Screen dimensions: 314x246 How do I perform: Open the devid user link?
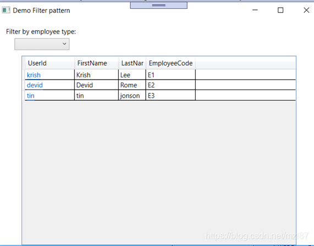coord(35,85)
